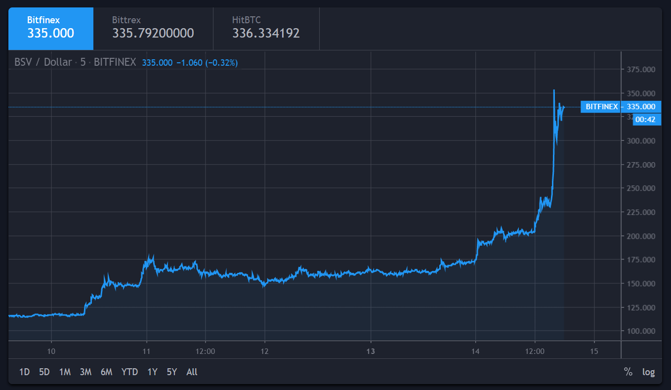Set the chart range to 1D
This screenshot has width=671, height=390.
point(24,372)
